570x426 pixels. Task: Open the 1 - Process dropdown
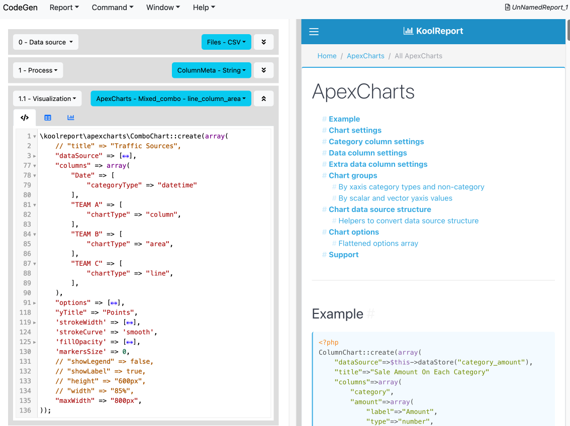click(x=38, y=70)
